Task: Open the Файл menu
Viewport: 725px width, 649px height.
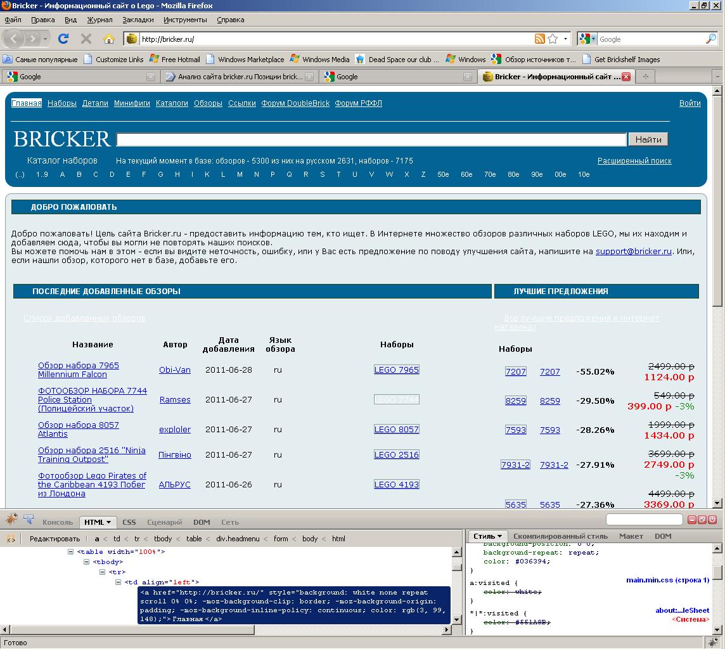Action: [x=13, y=20]
